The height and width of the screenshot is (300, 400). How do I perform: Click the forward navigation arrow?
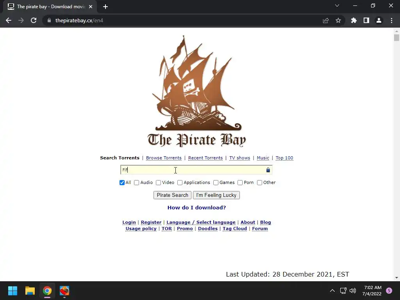tap(21, 20)
